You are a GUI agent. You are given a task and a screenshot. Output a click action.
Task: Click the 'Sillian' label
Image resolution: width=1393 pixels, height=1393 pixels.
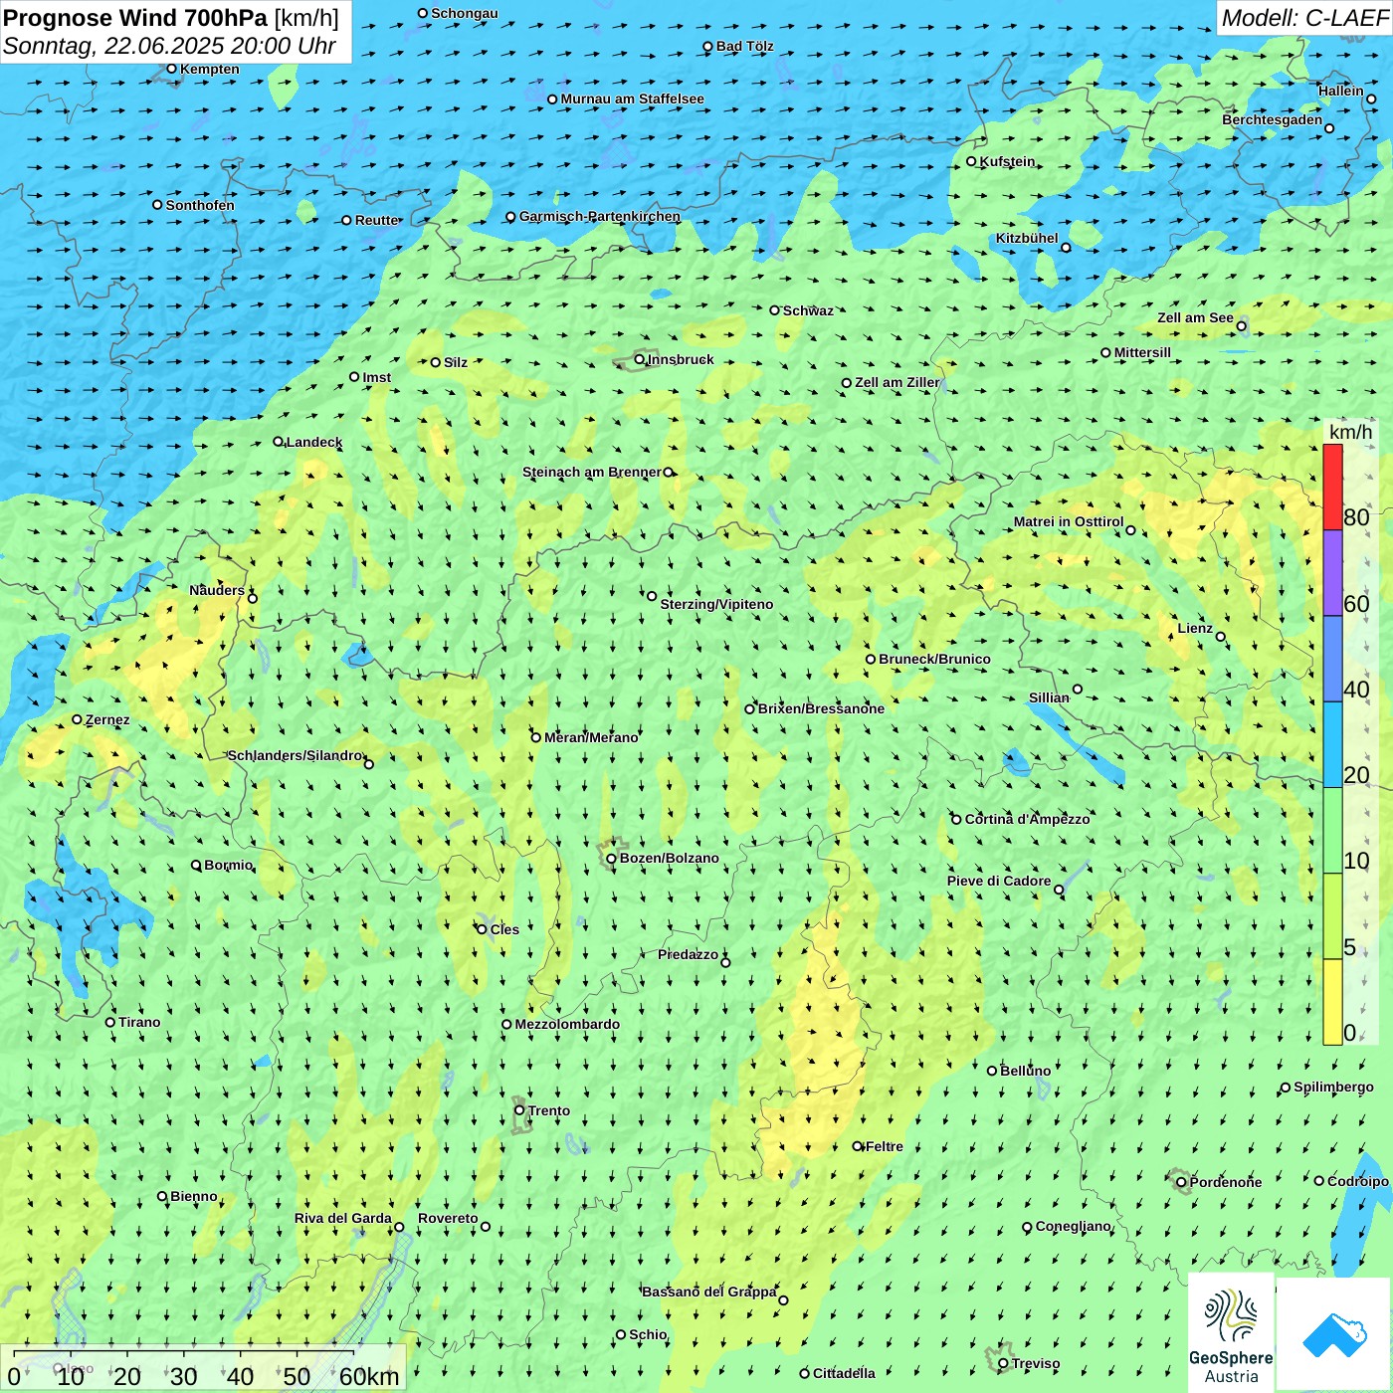coord(1049,697)
